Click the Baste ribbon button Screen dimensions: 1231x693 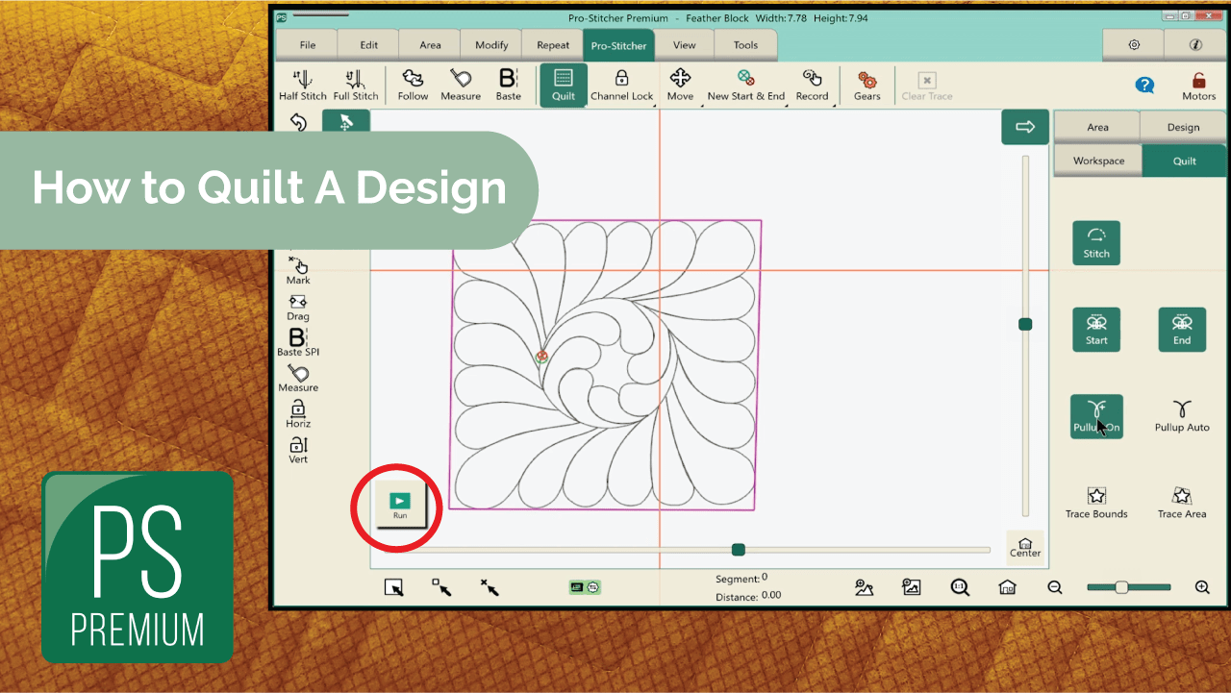pos(509,86)
